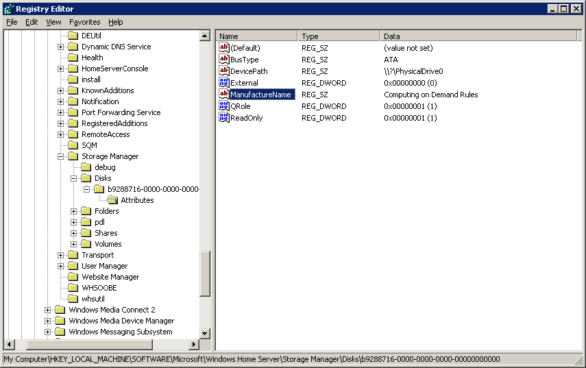Click REG_DWORD type of External row
Image resolution: width=586 pixels, height=368 pixels.
[323, 83]
